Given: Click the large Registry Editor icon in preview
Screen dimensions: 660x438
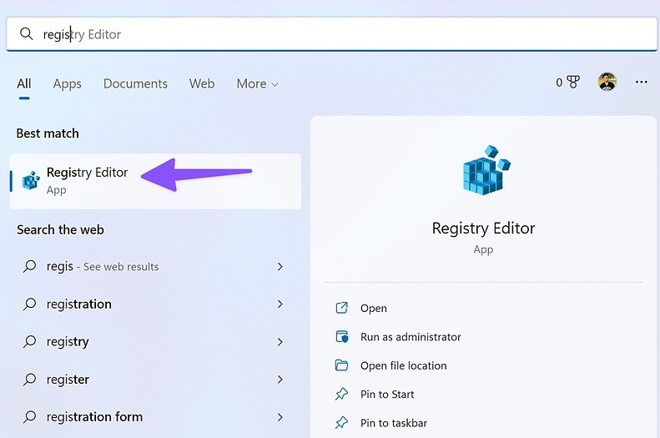Looking at the screenshot, I should point(486,170).
